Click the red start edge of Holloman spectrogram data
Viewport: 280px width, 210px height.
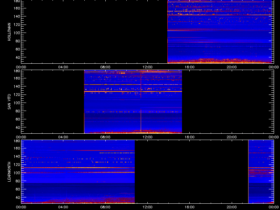[x=168, y=32]
